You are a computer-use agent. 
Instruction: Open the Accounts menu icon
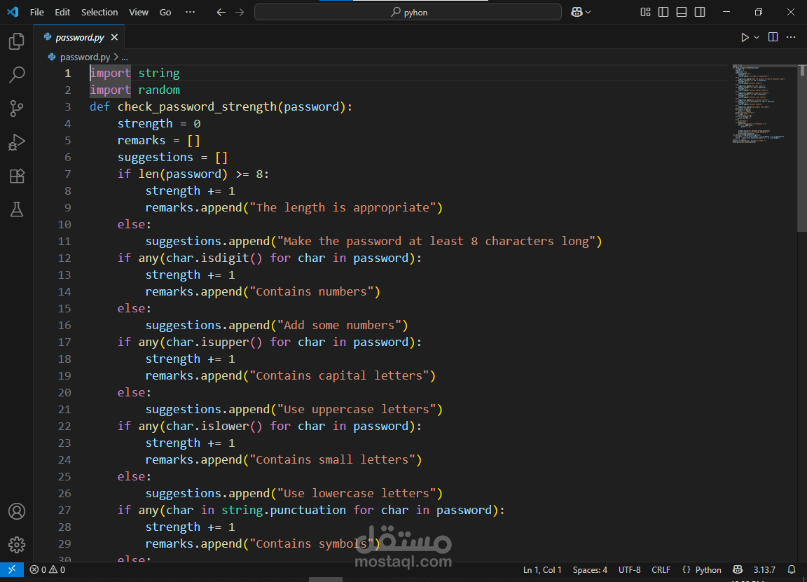pos(17,511)
